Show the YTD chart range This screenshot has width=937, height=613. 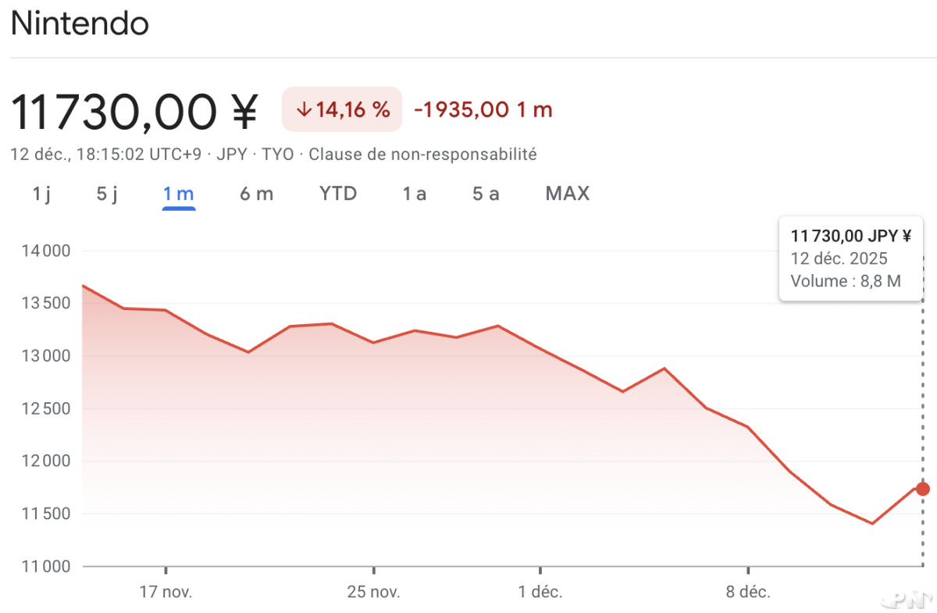pyautogui.click(x=338, y=194)
